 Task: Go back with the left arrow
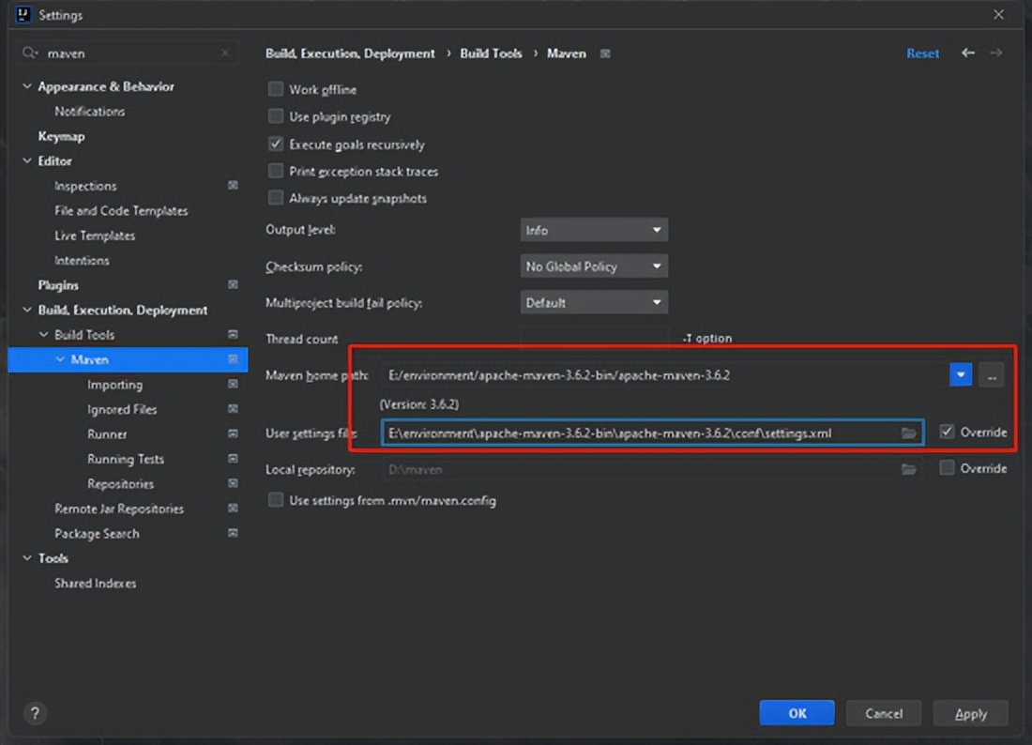coord(967,53)
